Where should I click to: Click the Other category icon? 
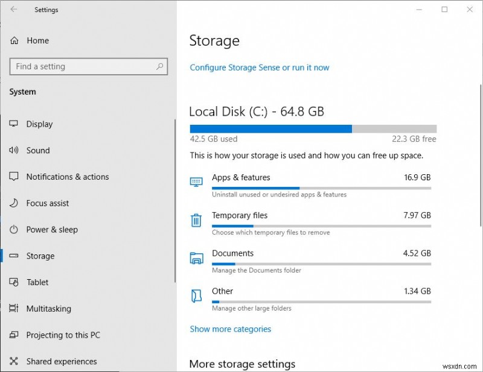point(196,295)
